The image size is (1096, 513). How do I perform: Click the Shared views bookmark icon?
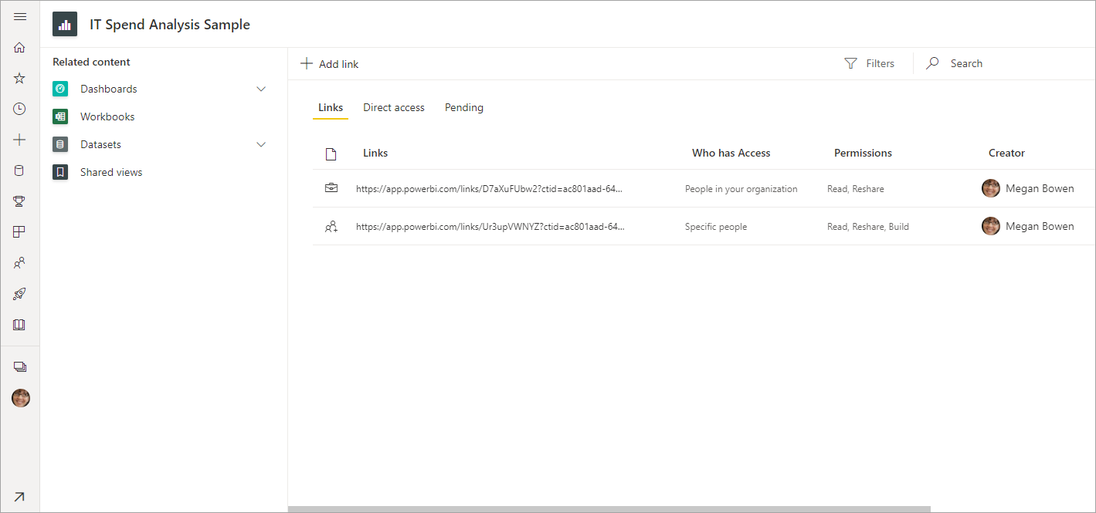coord(60,172)
